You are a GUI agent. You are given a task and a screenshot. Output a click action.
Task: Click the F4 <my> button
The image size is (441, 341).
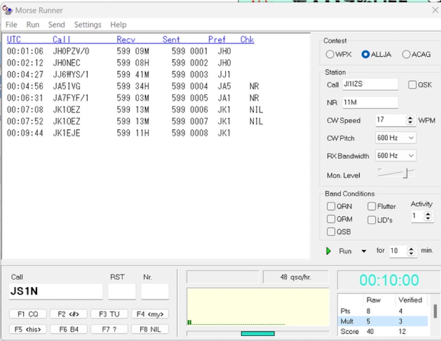(150, 314)
